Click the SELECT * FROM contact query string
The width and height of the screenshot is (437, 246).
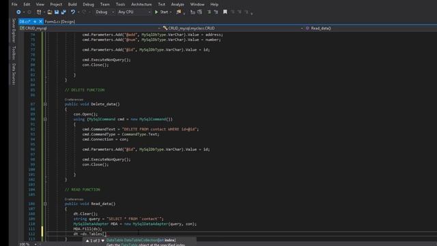tap(135, 219)
